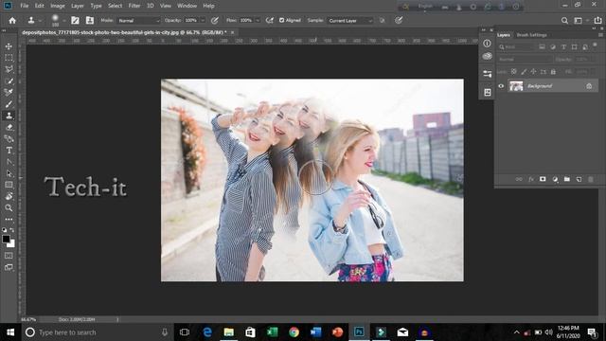Image resolution: width=606 pixels, height=341 pixels.
Task: Click the Add layer mask icon
Action: pos(543,179)
